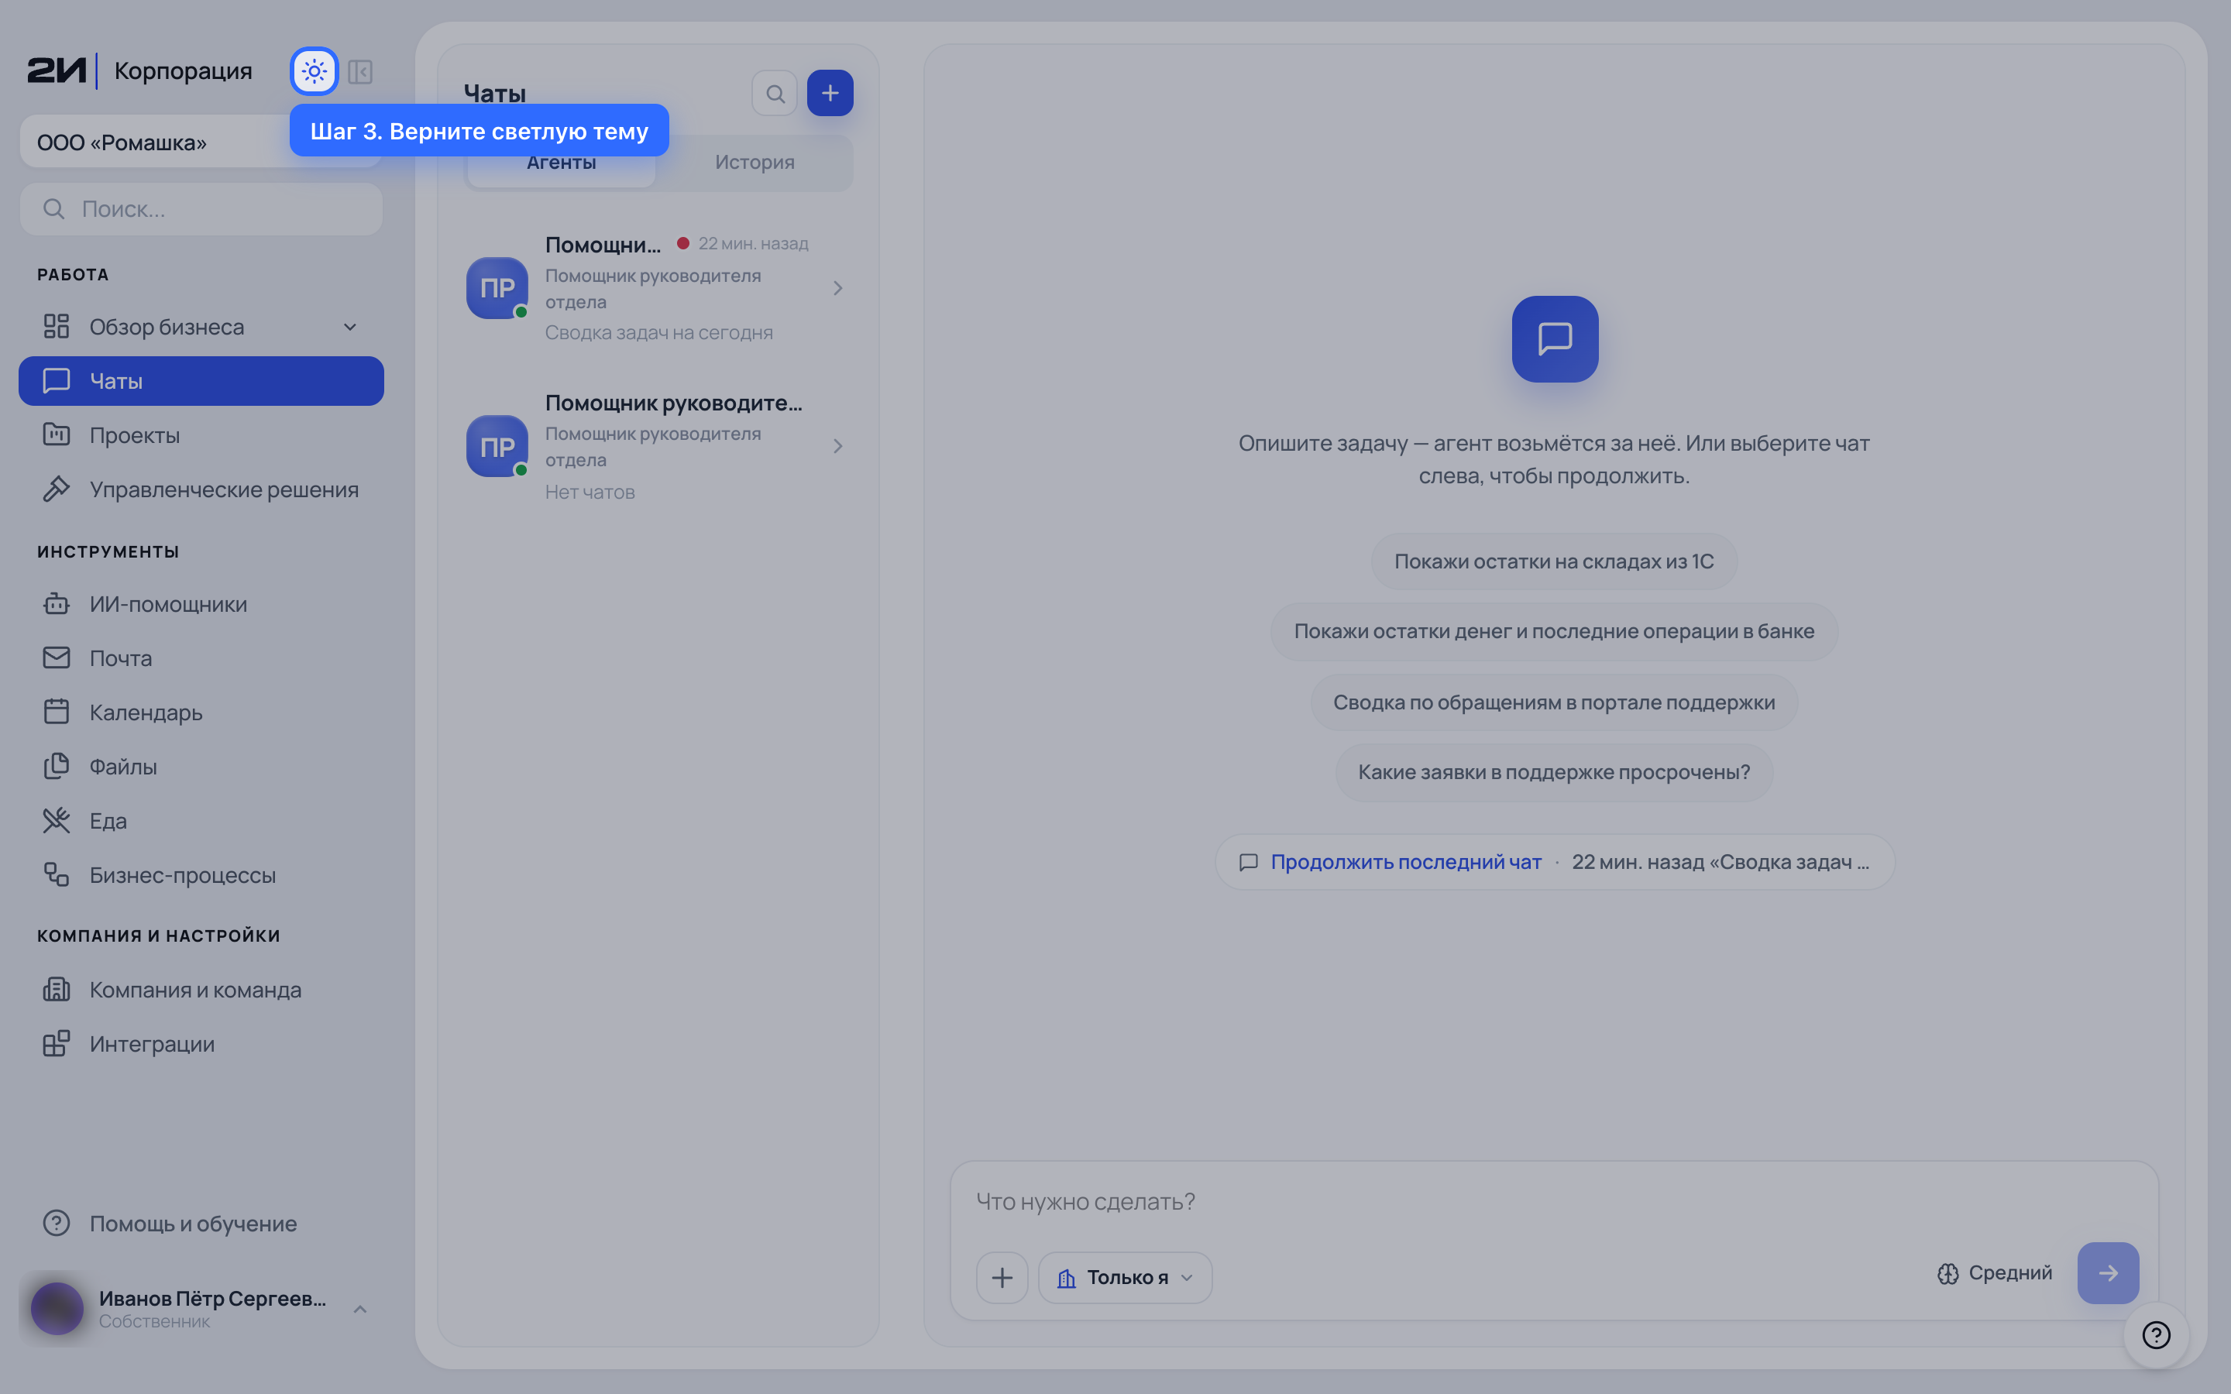Viewport: 2231px width, 1394px height.
Task: Click the Что нужно сделать? message field
Action: click(1553, 1201)
